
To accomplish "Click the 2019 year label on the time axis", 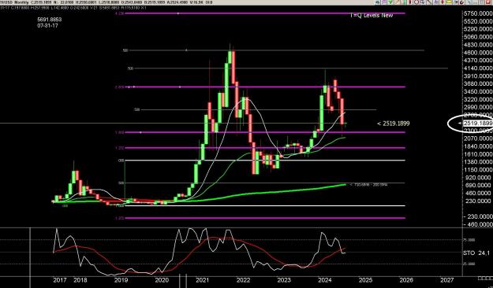I will [121, 280].
